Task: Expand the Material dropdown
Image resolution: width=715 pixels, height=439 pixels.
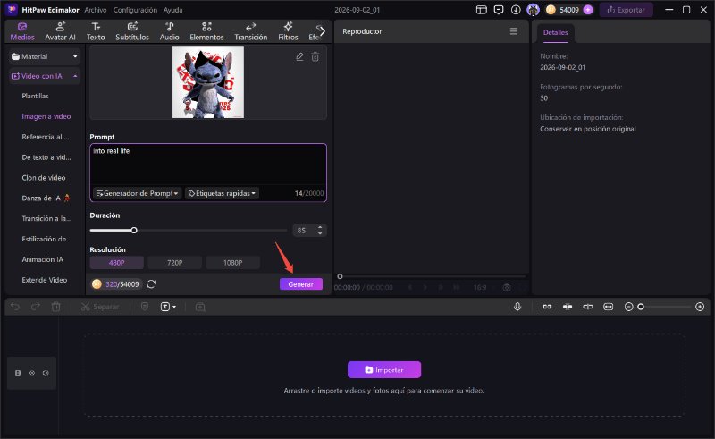Action: coord(45,56)
